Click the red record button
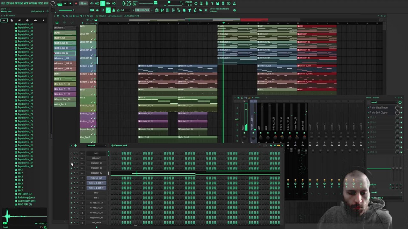Viewport: 408px width, 229px height. tap(76, 3)
